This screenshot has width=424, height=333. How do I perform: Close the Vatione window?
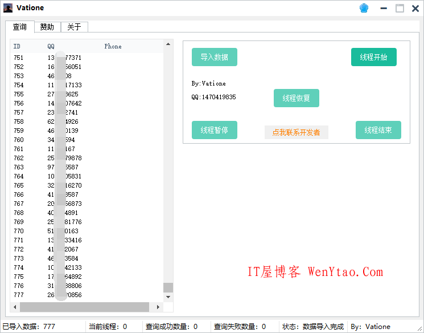pyautogui.click(x=415, y=9)
